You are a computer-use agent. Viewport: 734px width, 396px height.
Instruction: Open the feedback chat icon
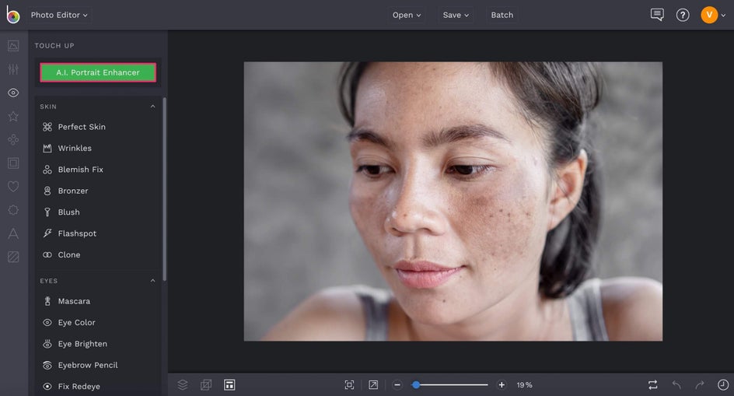[657, 15]
